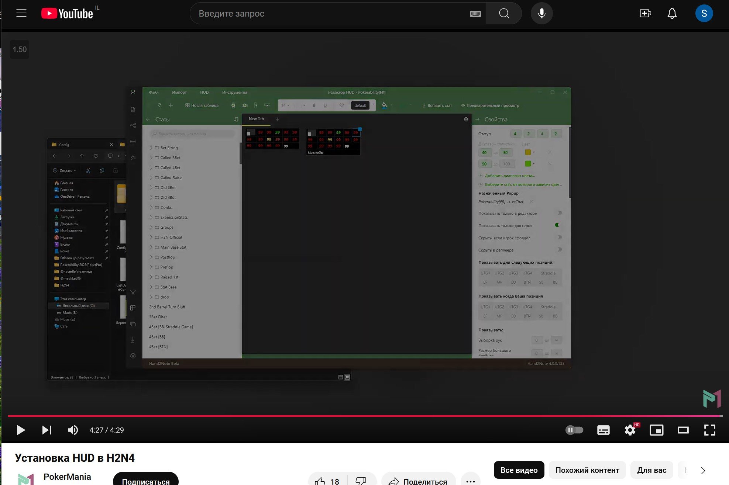Open the Инструменты menu

[234, 92]
